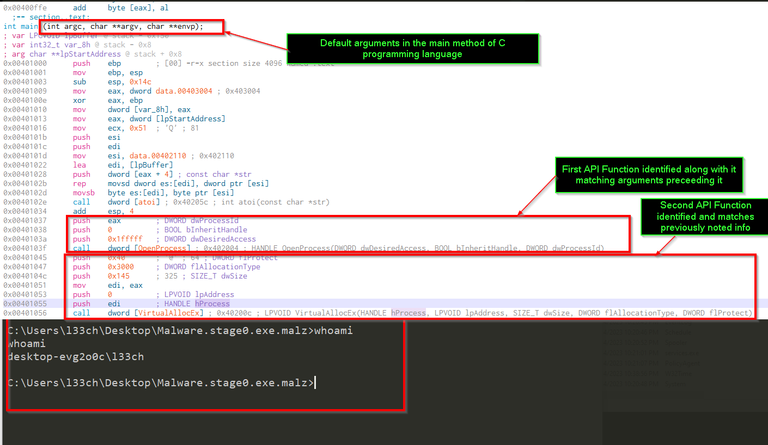768x445 pixels.
Task: Select the 0x3000 push operand
Action: click(121, 267)
